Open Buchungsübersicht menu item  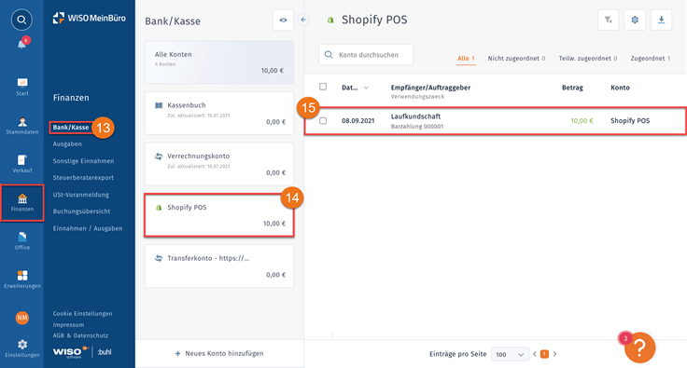(x=81, y=211)
